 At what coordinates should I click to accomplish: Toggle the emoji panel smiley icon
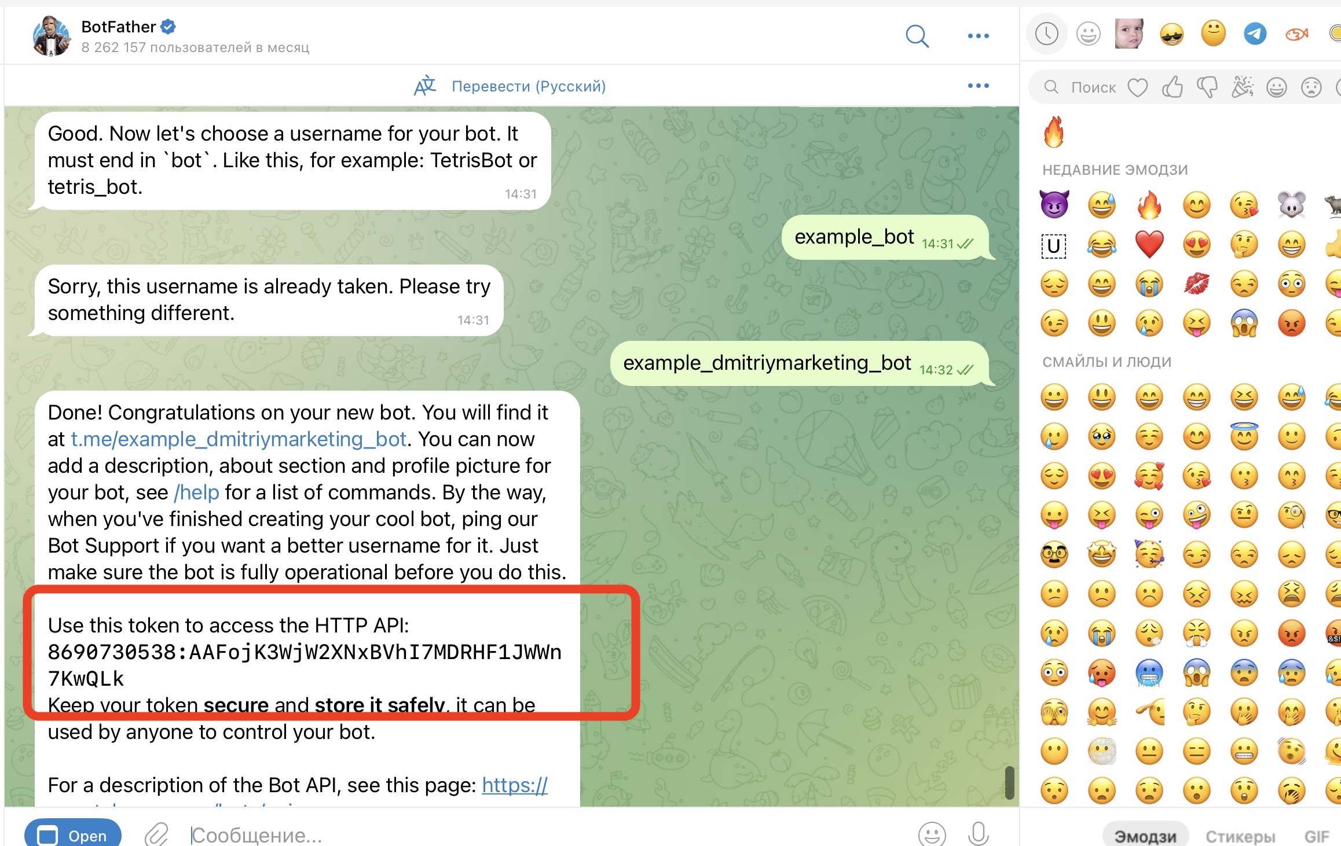coord(932,834)
